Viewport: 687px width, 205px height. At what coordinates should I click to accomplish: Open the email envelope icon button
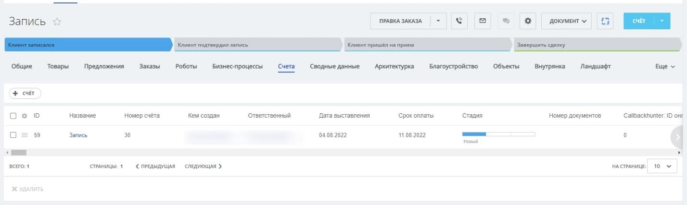tap(483, 21)
